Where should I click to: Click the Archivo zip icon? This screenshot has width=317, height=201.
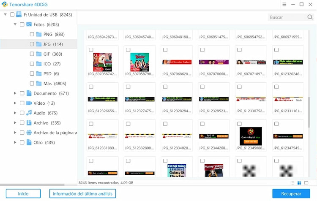point(29,122)
